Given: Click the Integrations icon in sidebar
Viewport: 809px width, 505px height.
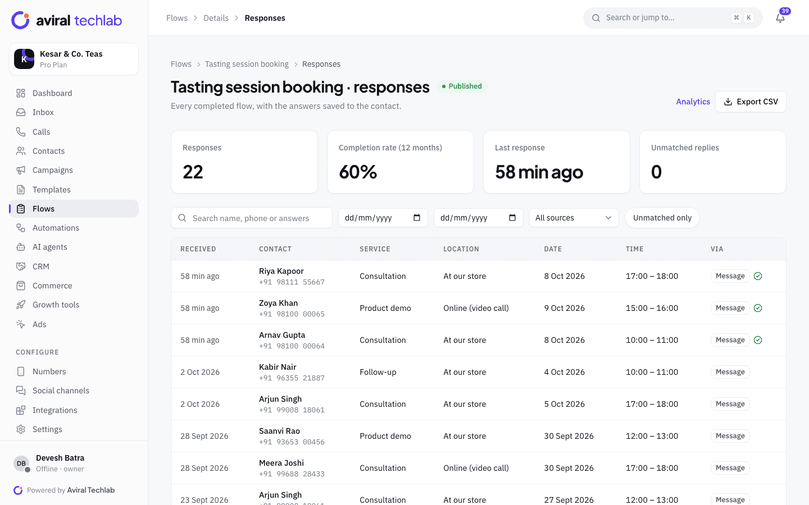Looking at the screenshot, I should click(x=21, y=410).
